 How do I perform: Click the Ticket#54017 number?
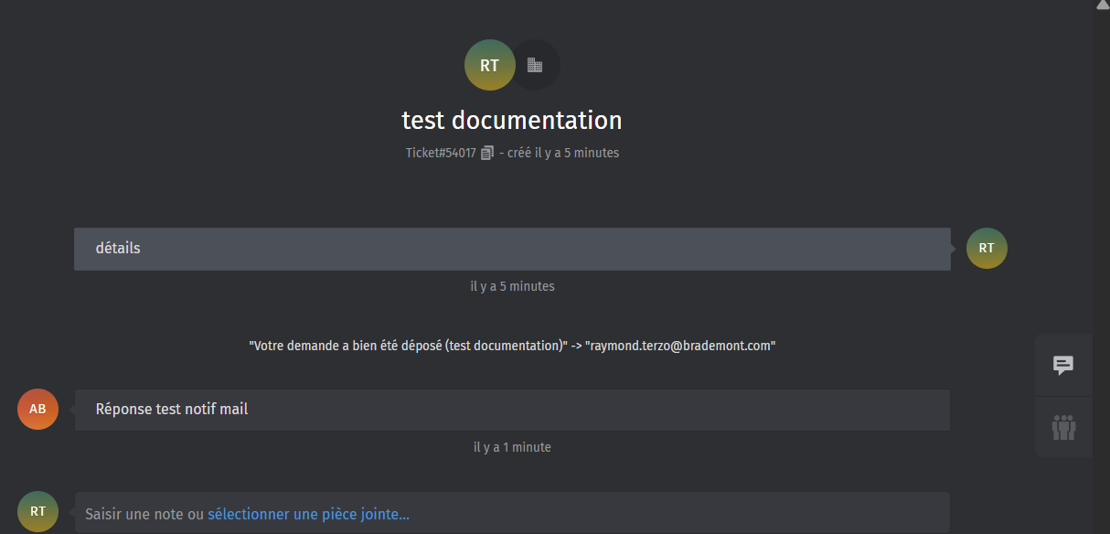(x=441, y=153)
